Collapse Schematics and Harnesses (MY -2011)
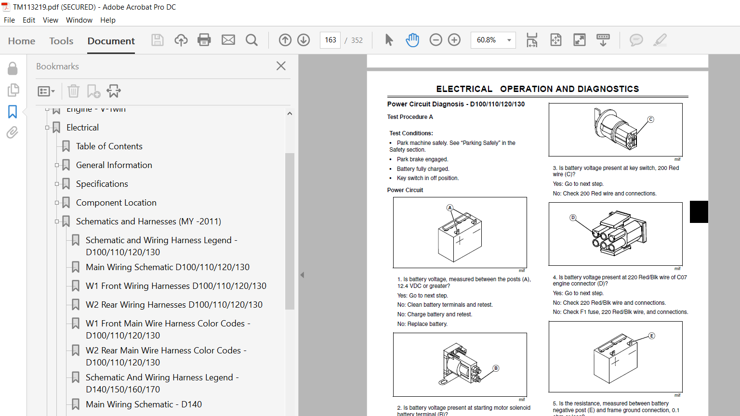 point(57,221)
